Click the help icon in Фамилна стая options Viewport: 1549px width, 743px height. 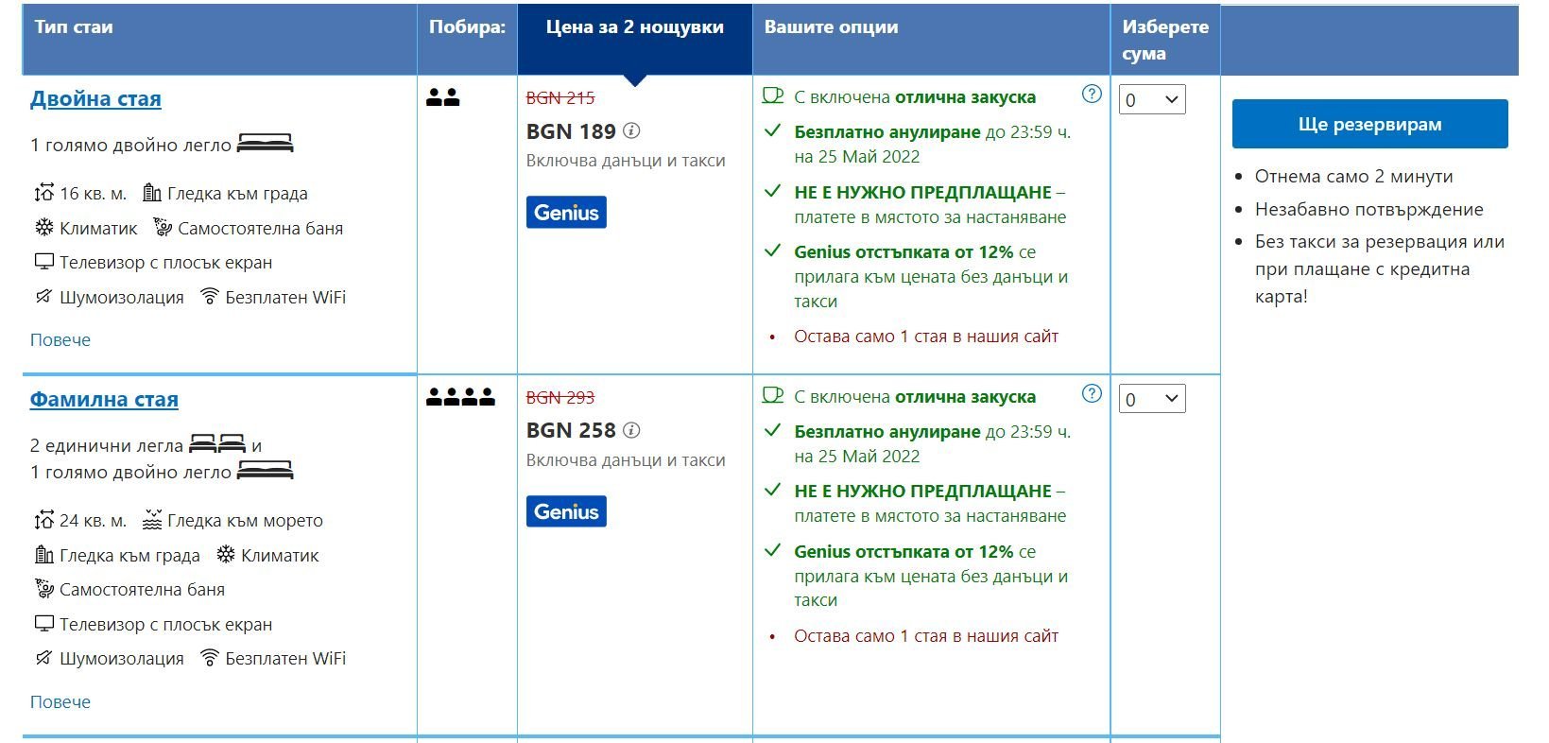click(1092, 393)
